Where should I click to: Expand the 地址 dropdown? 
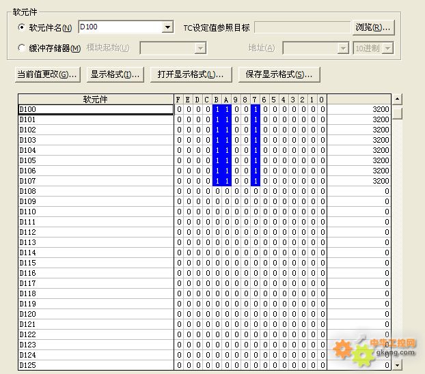pyautogui.click(x=343, y=48)
